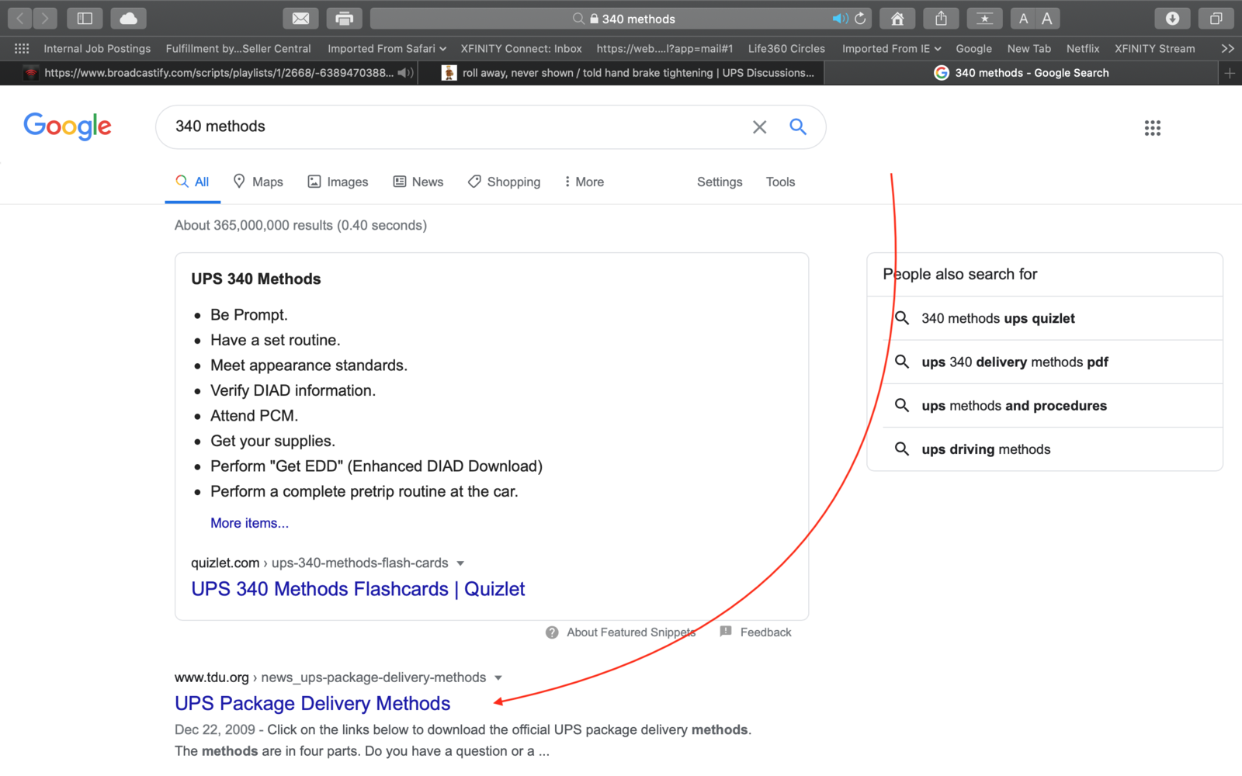Viewport: 1242px width, 776px height.
Task: Toggle the Safari sidebar button
Action: coord(85,18)
